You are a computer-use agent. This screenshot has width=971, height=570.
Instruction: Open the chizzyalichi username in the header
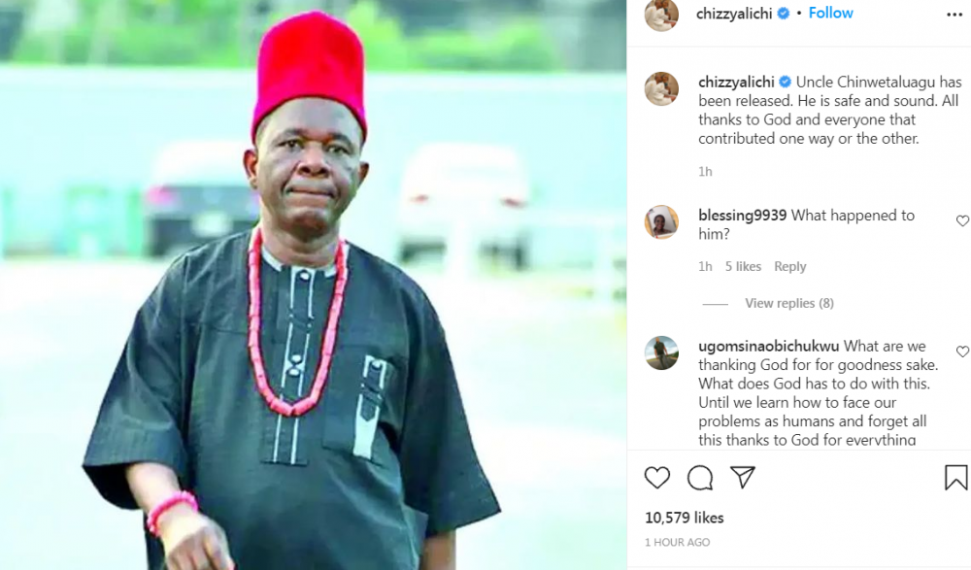tap(734, 14)
